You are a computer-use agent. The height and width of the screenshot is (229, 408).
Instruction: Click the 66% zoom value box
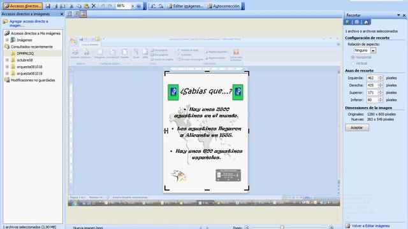[123, 6]
